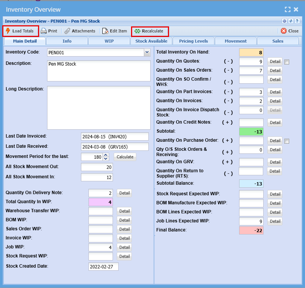Open the Pricing Levels tab
The width and height of the screenshot is (305, 288).
(194, 41)
